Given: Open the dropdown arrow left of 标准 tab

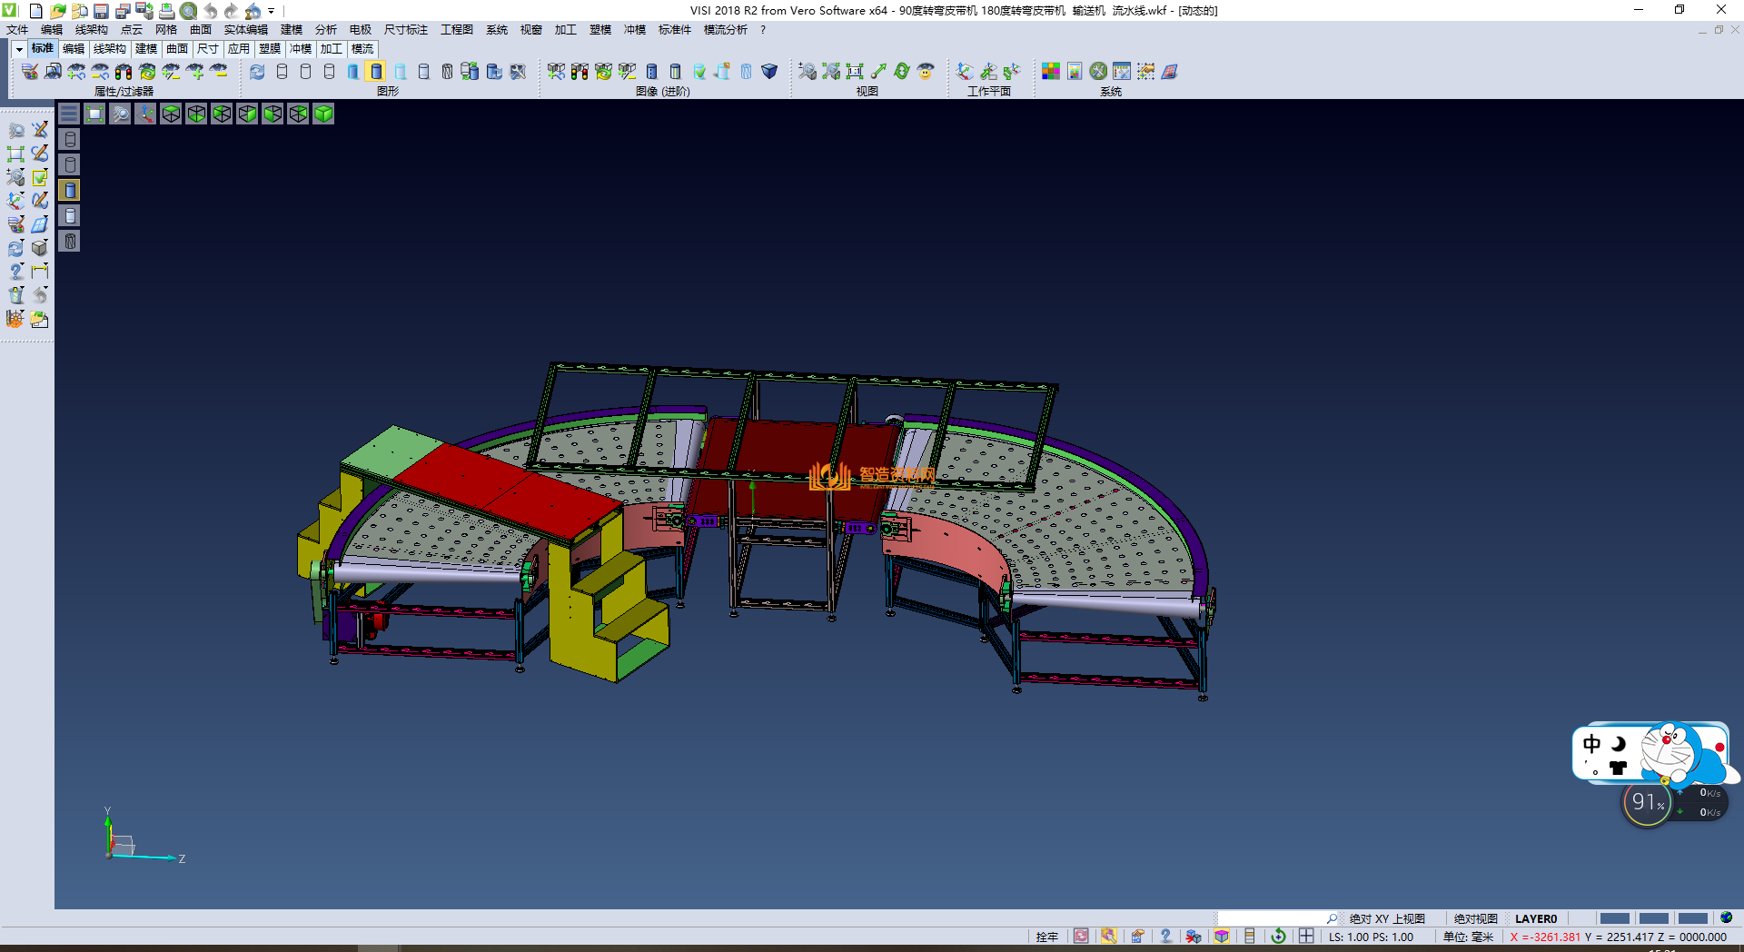Looking at the screenshot, I should tap(19, 49).
